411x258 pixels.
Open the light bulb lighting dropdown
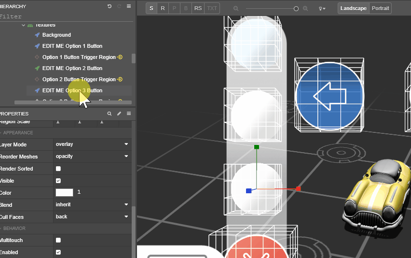tap(322, 8)
